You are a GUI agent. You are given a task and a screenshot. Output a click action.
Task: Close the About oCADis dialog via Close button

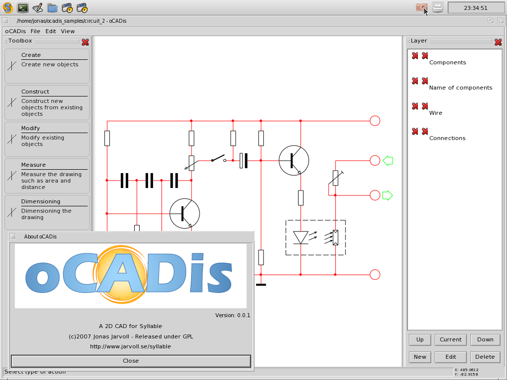(x=131, y=361)
